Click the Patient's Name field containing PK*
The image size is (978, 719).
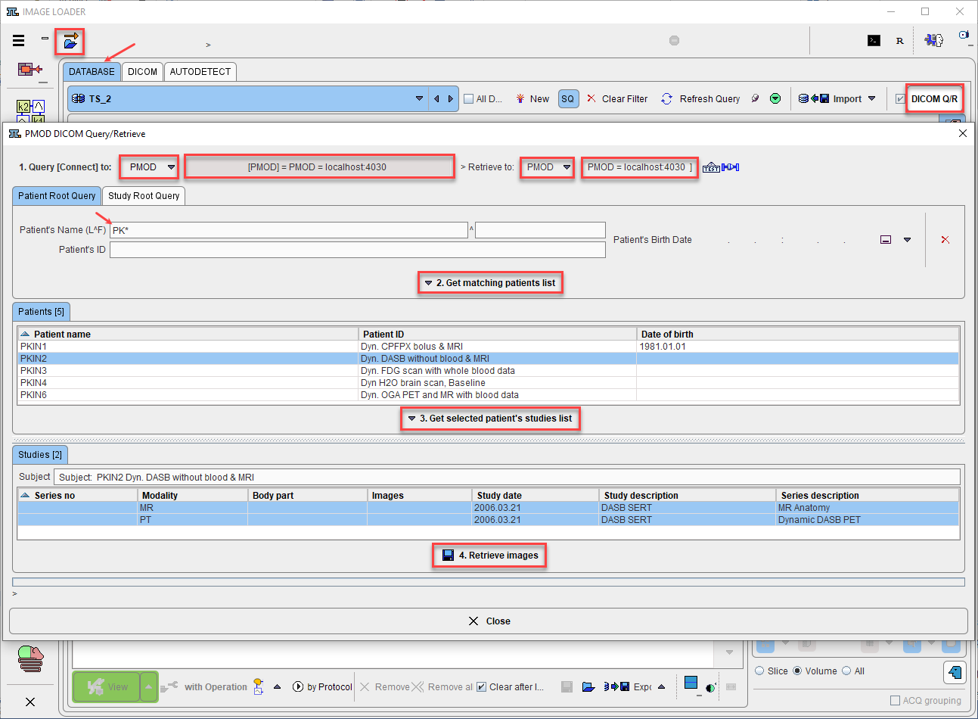pyautogui.click(x=289, y=230)
